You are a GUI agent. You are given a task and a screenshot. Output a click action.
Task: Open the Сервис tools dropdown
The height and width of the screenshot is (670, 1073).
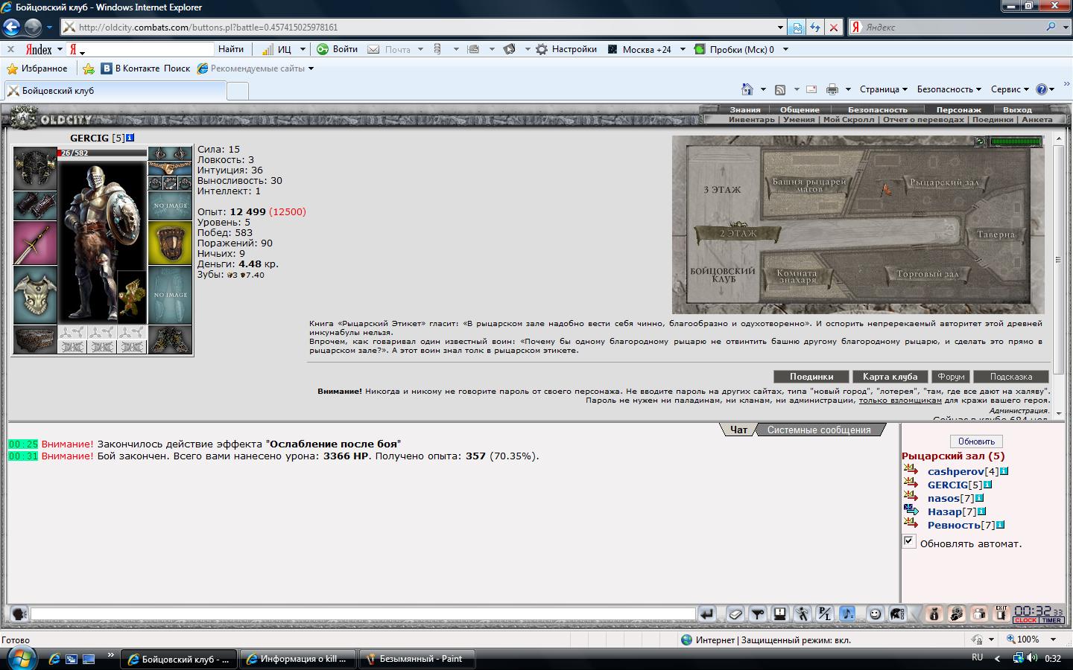pyautogui.click(x=1010, y=89)
